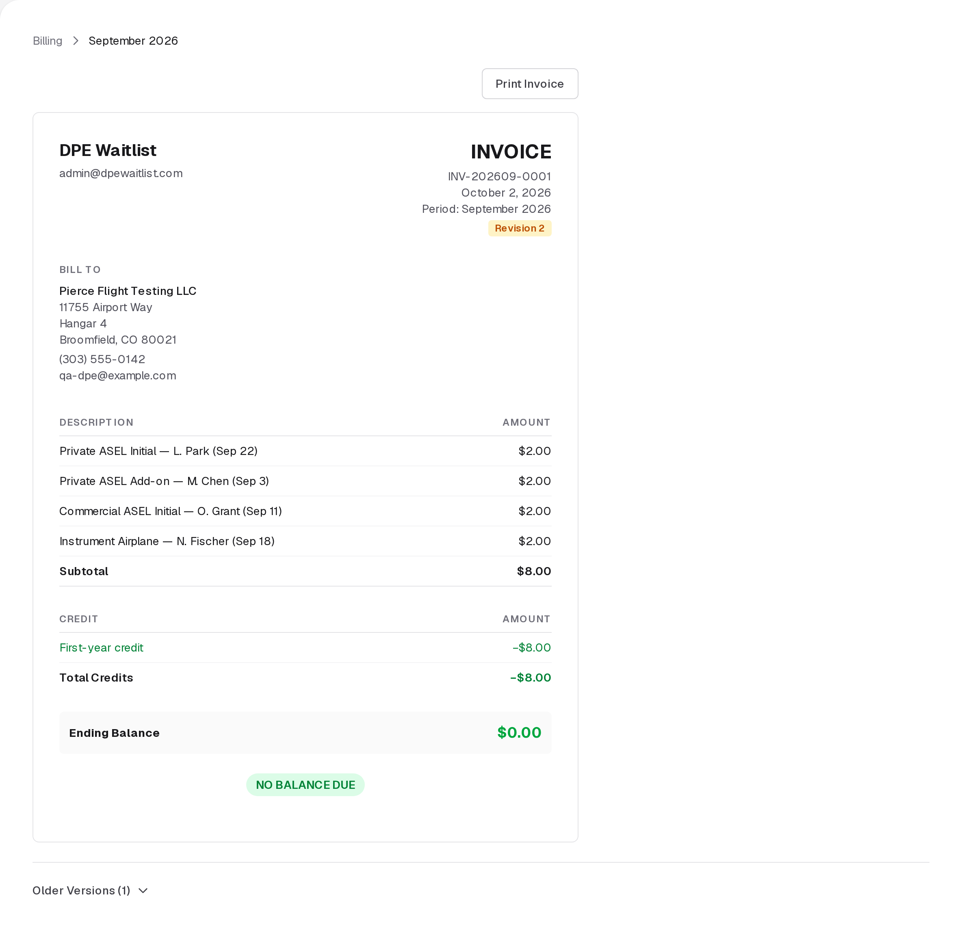The width and height of the screenshot is (962, 931).
Task: Click the $2.00 amount for M. Chen
Action: tap(535, 481)
